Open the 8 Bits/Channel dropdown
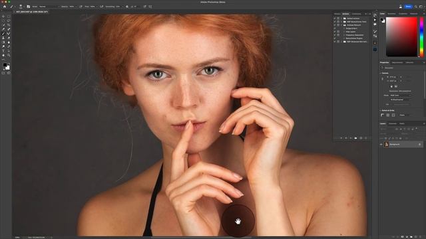The height and width of the screenshot is (239, 426). click(401, 100)
